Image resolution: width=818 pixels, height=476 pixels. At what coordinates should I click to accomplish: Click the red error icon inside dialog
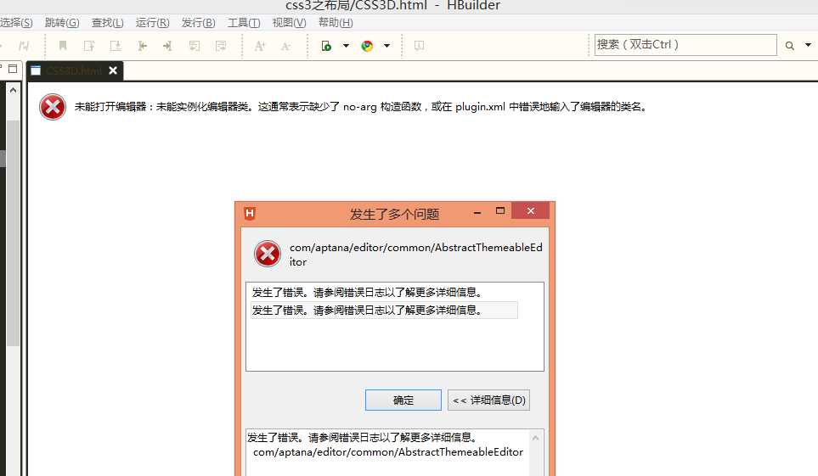click(x=268, y=254)
